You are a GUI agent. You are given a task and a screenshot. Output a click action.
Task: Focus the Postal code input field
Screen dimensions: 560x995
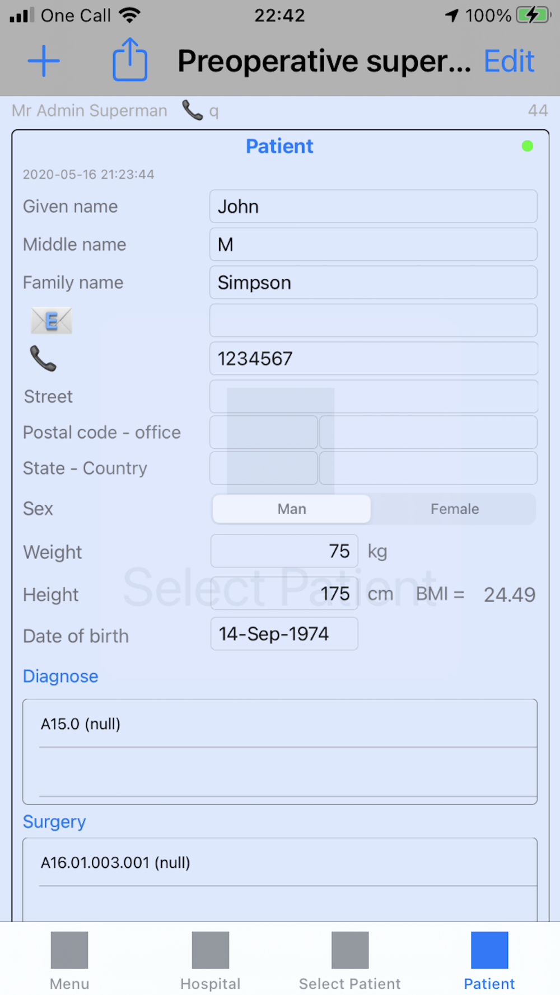coord(263,432)
